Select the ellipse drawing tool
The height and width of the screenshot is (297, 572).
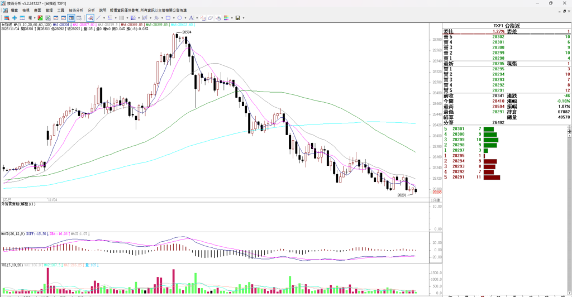(180, 18)
